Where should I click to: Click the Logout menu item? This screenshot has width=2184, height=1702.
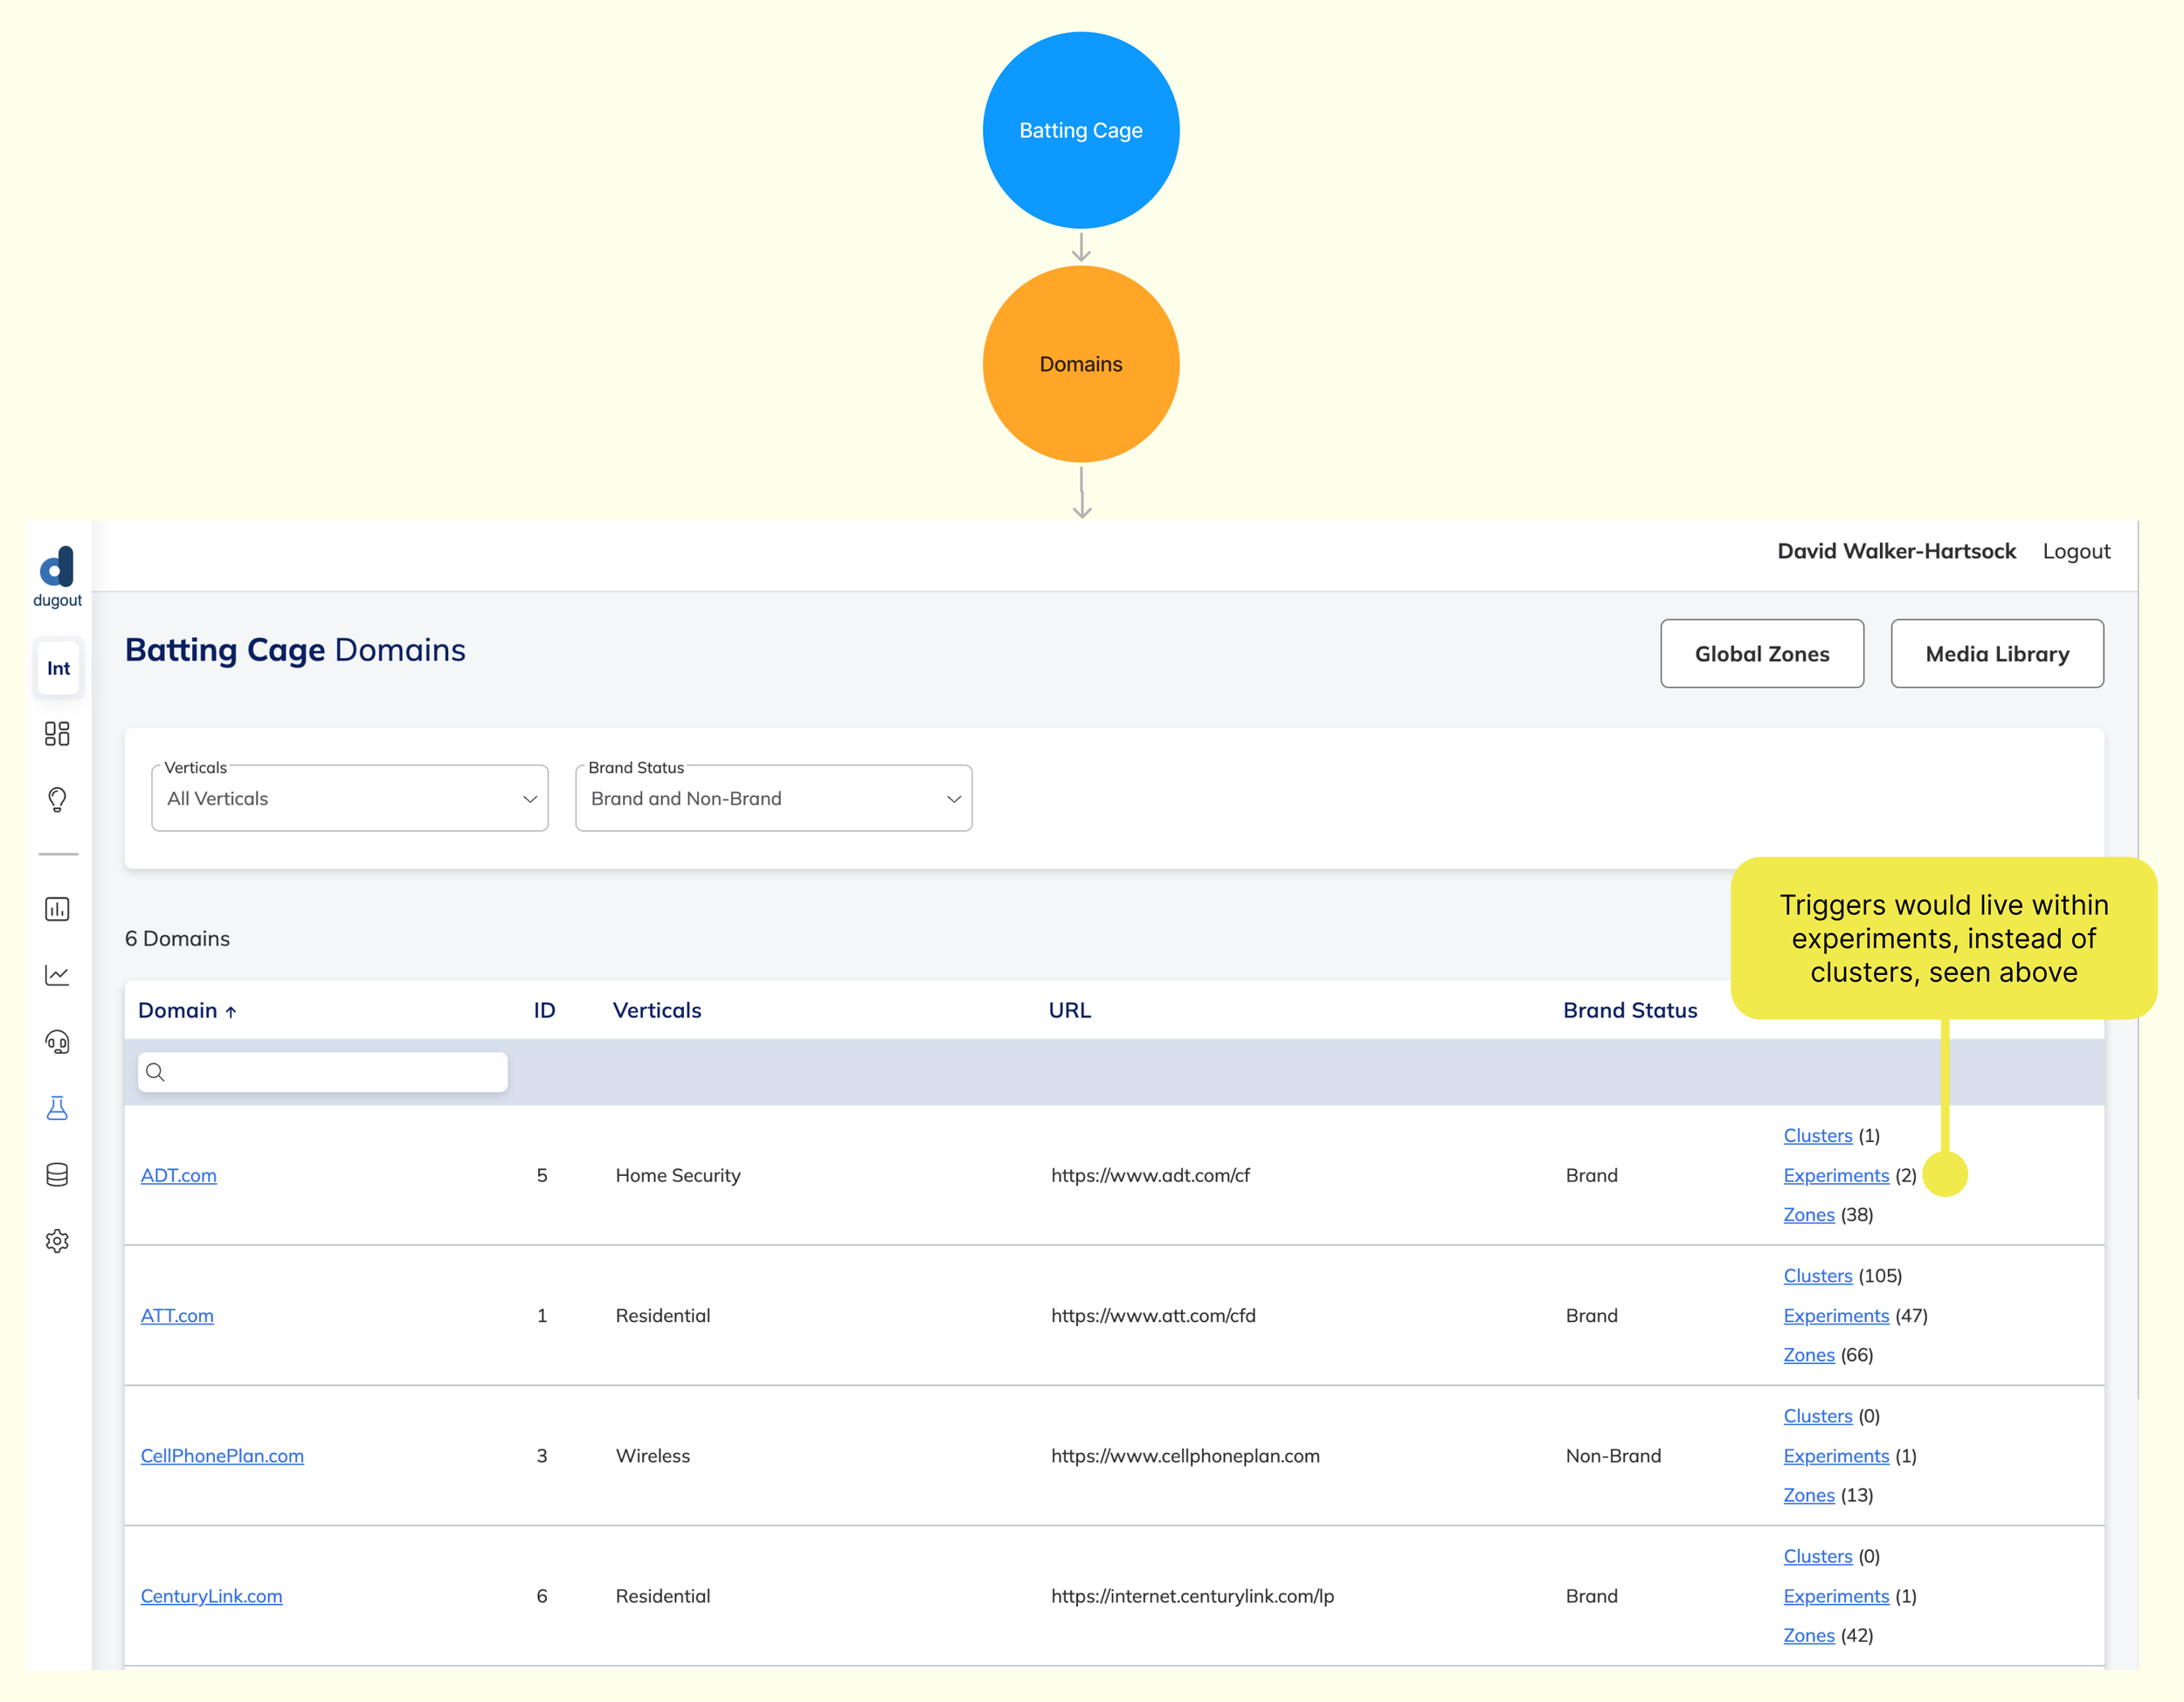(2075, 551)
